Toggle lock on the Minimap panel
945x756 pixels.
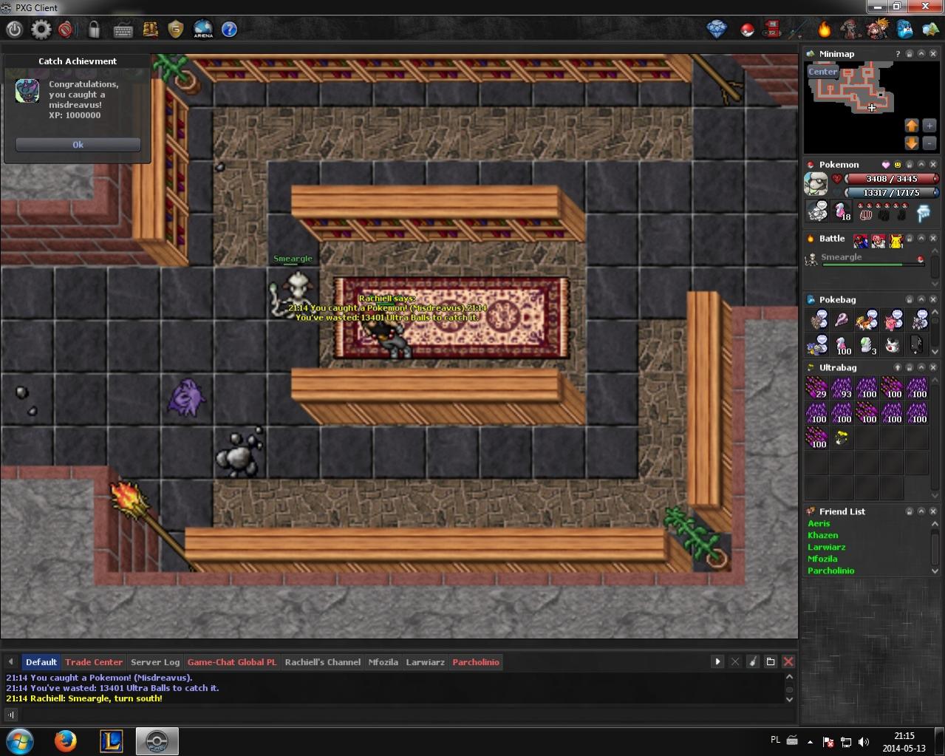pos(910,54)
